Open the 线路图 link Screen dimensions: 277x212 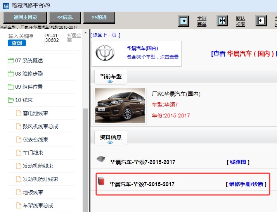[x=238, y=162]
